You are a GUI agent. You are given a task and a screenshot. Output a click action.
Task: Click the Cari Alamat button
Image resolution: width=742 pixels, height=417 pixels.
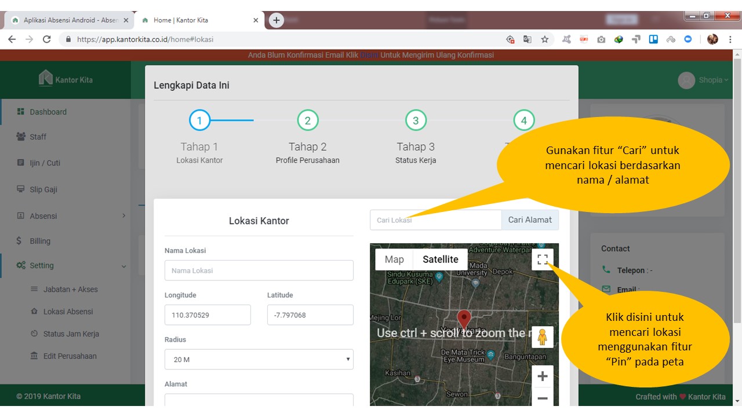click(530, 220)
